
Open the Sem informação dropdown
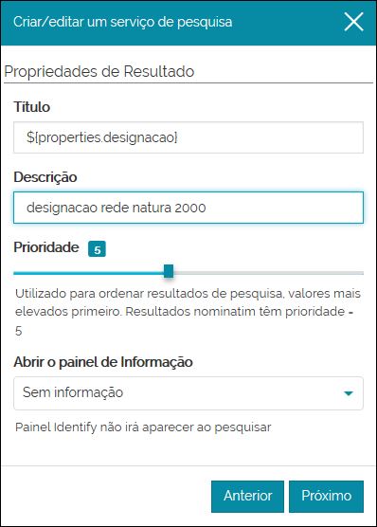click(188, 393)
